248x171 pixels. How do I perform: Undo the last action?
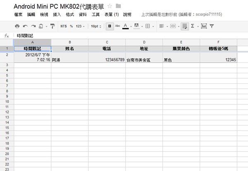pyautogui.click(x=25, y=26)
